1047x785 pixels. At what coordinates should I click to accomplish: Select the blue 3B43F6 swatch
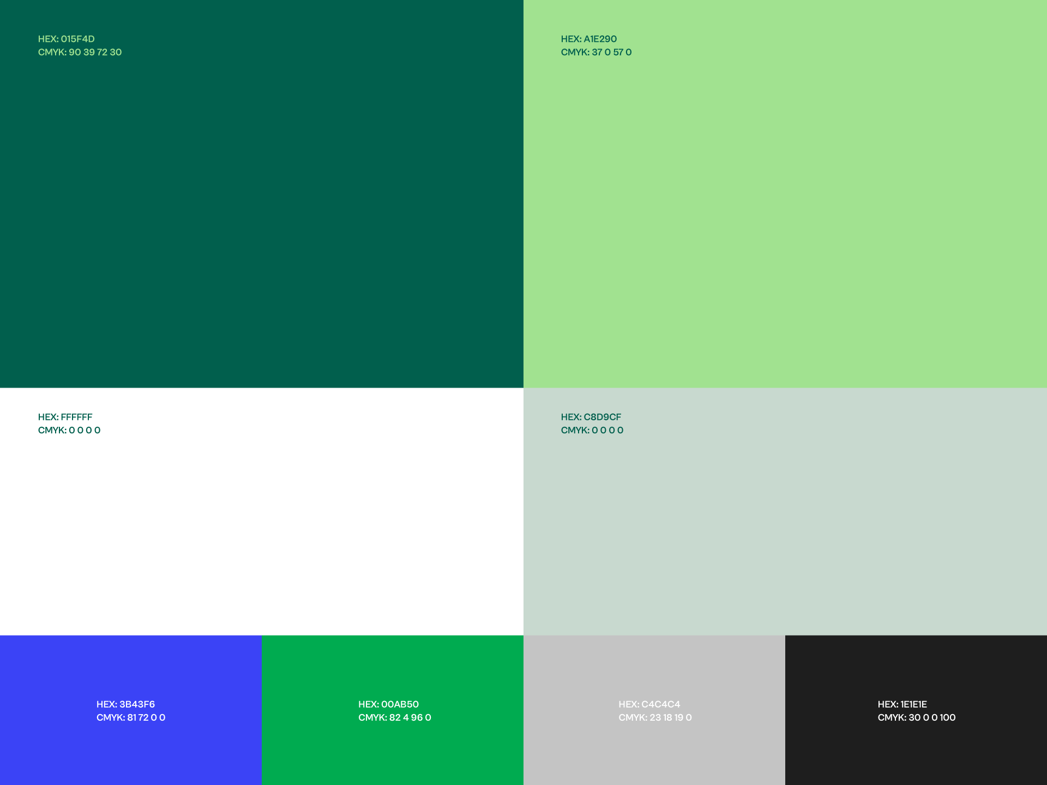coord(131,710)
